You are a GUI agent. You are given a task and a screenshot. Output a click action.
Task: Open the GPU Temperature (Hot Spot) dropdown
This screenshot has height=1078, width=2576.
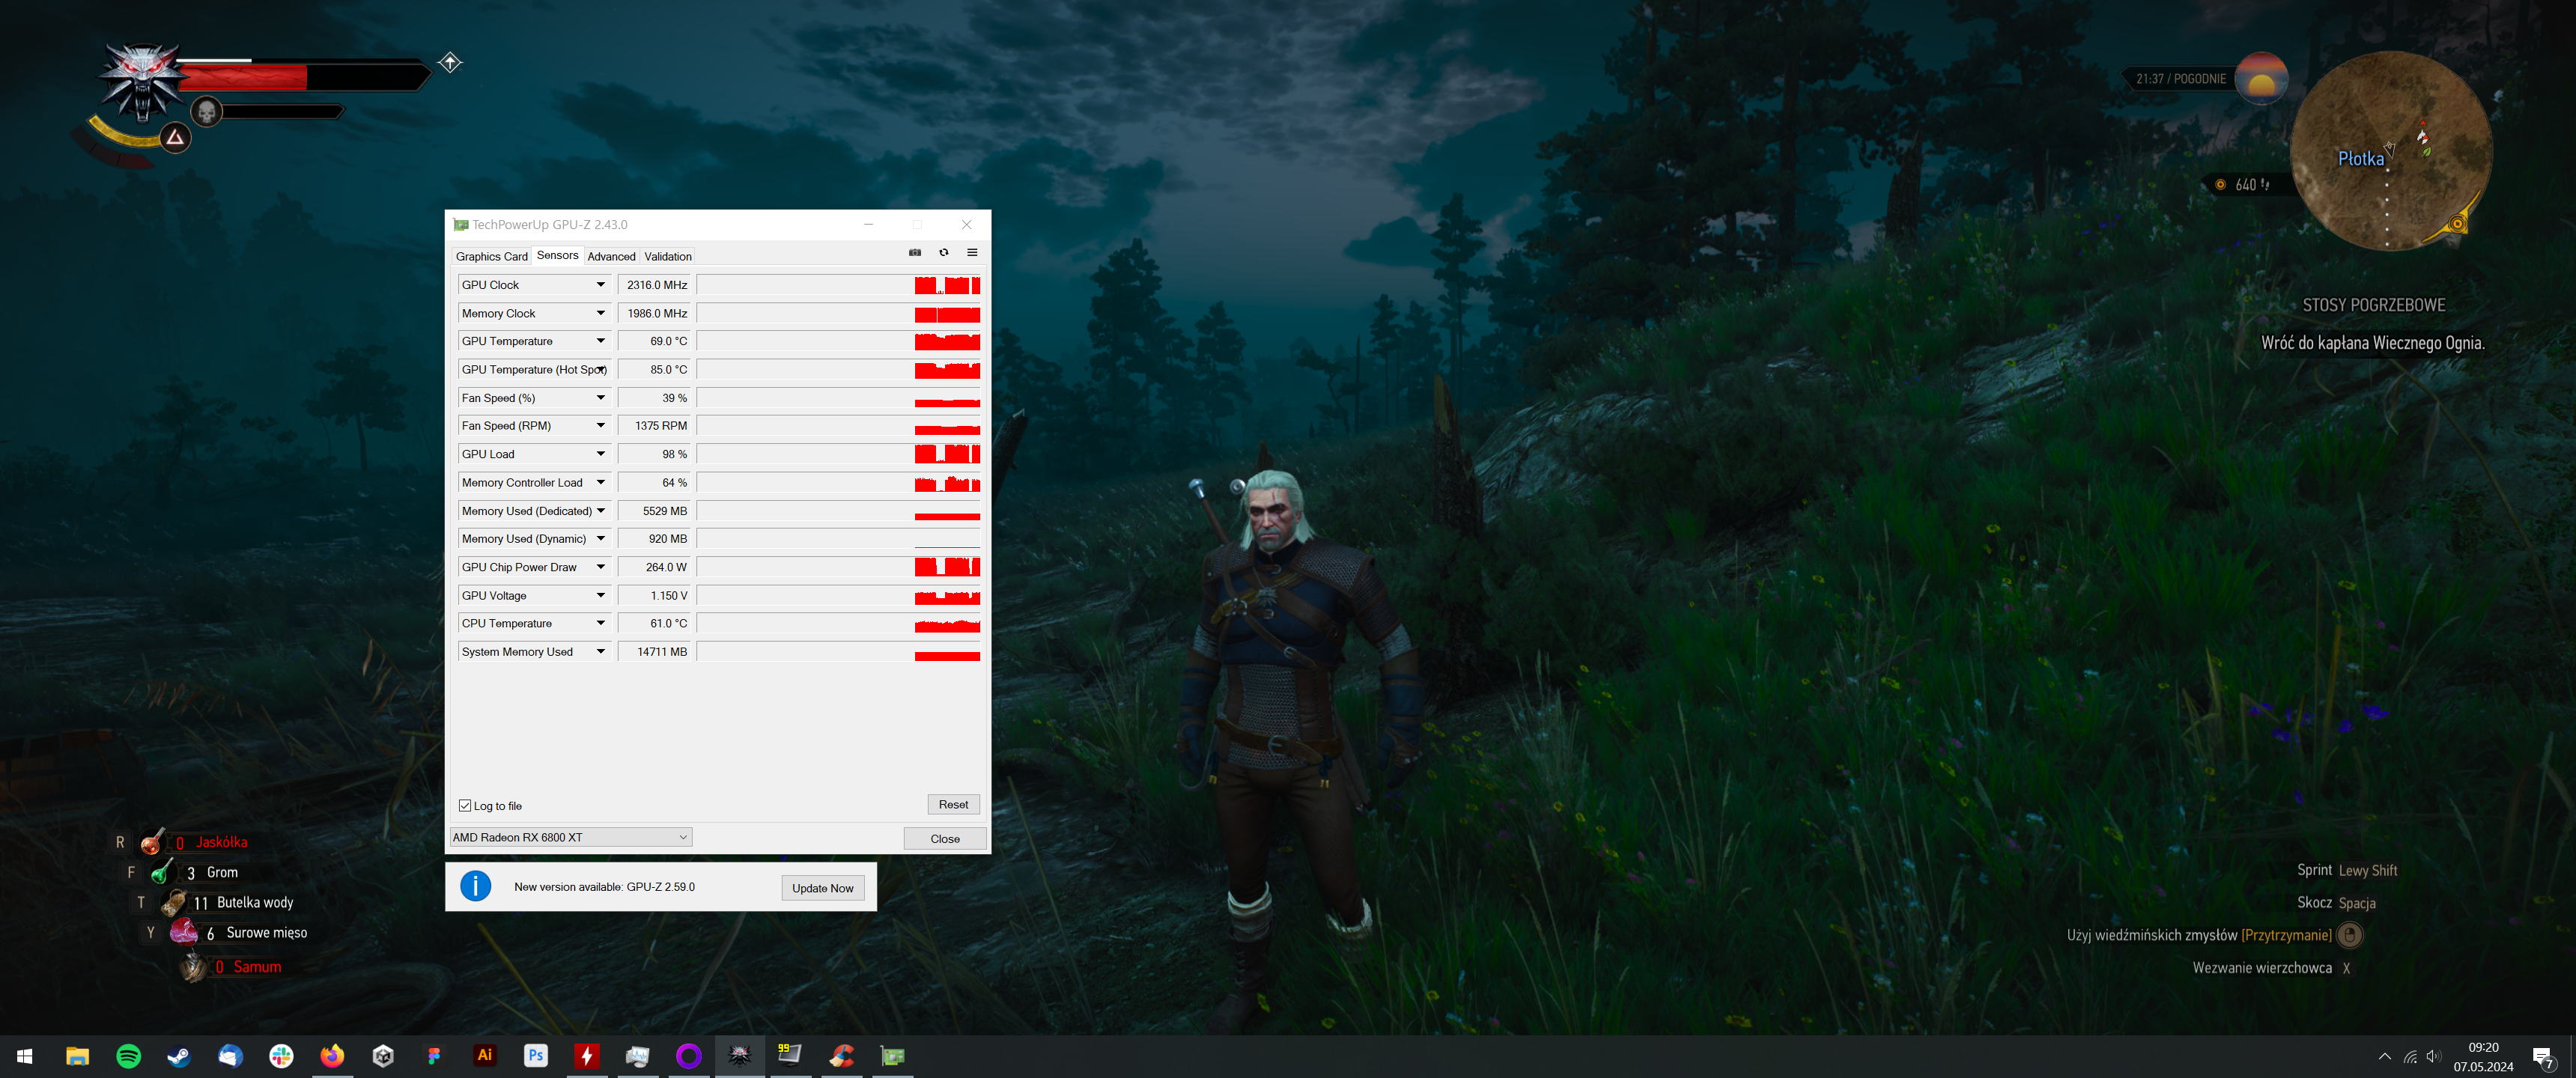coord(601,370)
